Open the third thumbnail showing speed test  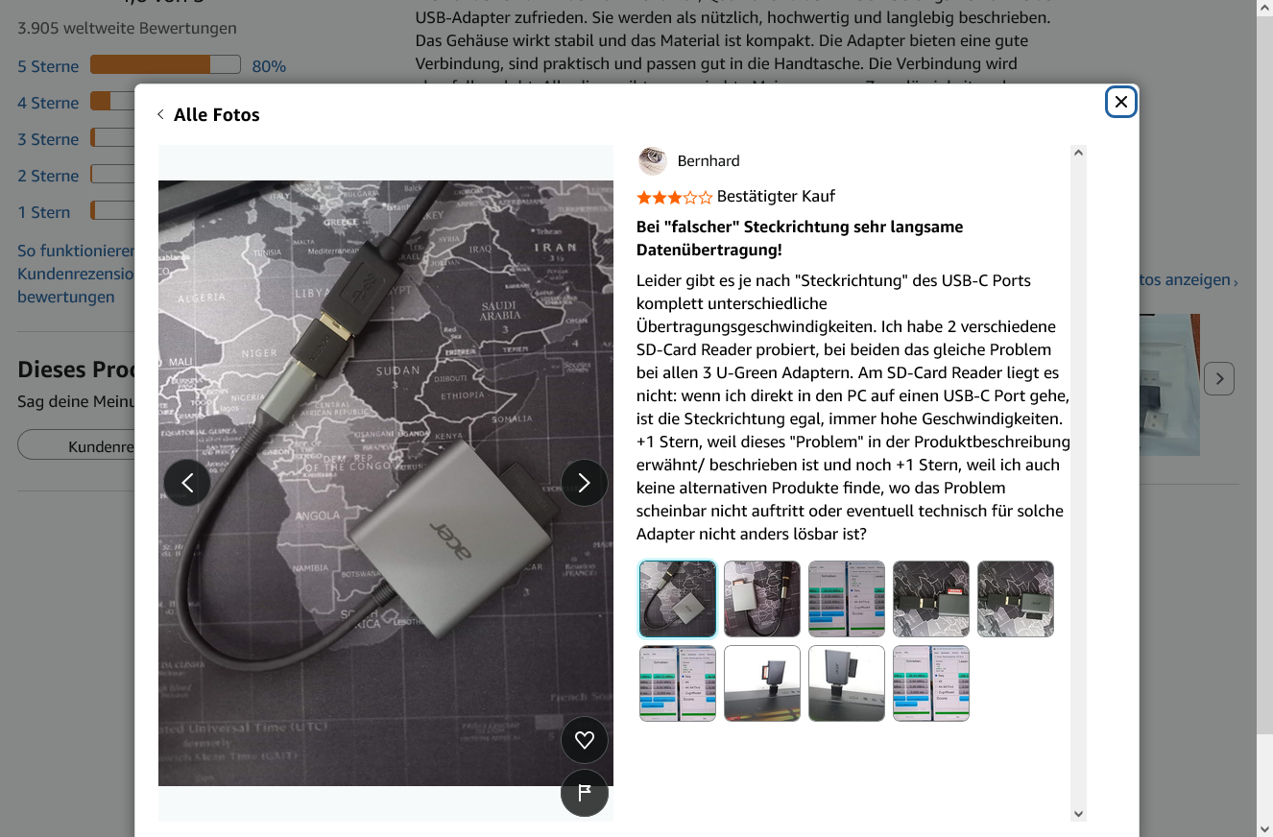pyautogui.click(x=847, y=599)
